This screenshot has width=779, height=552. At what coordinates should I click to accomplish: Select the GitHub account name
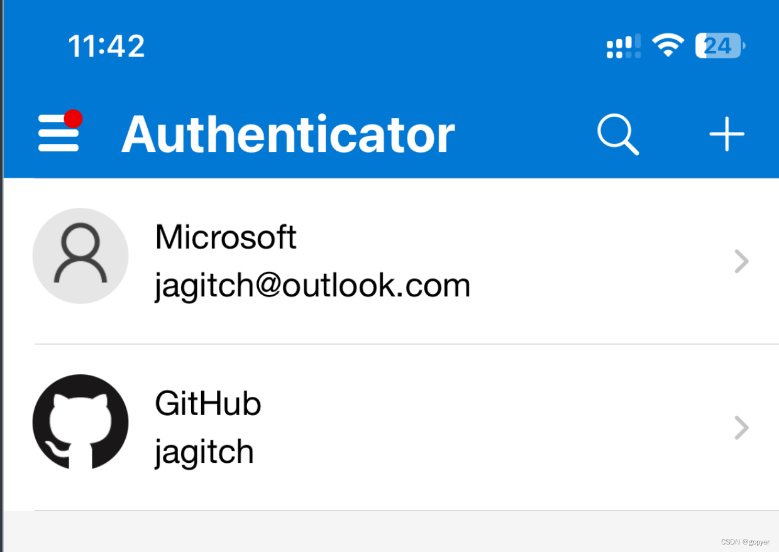click(x=208, y=404)
